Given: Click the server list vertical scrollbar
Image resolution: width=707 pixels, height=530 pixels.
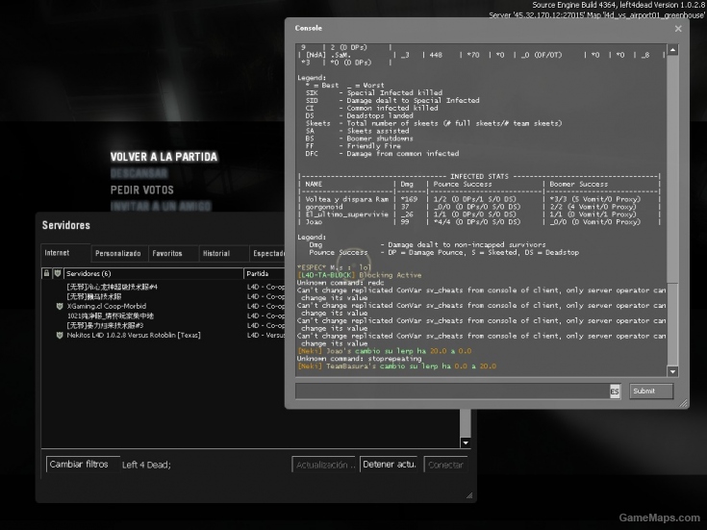Looking at the screenshot, I should 466,423.
